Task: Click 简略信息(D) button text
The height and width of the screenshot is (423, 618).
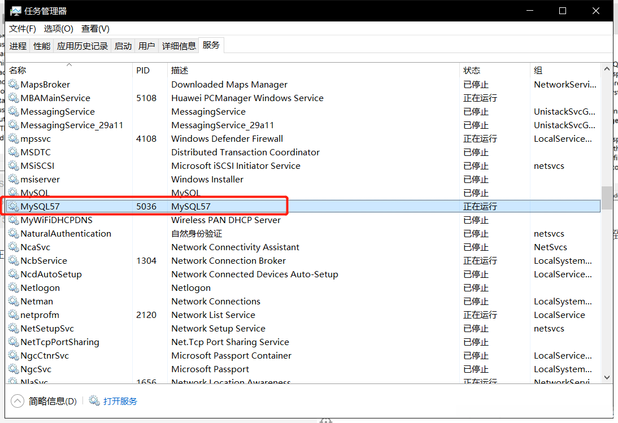Action: [53, 401]
